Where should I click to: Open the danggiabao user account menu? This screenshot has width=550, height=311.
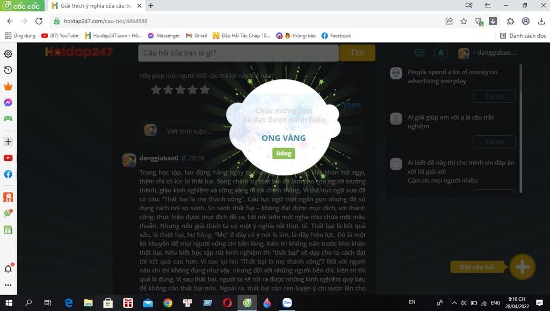point(488,53)
